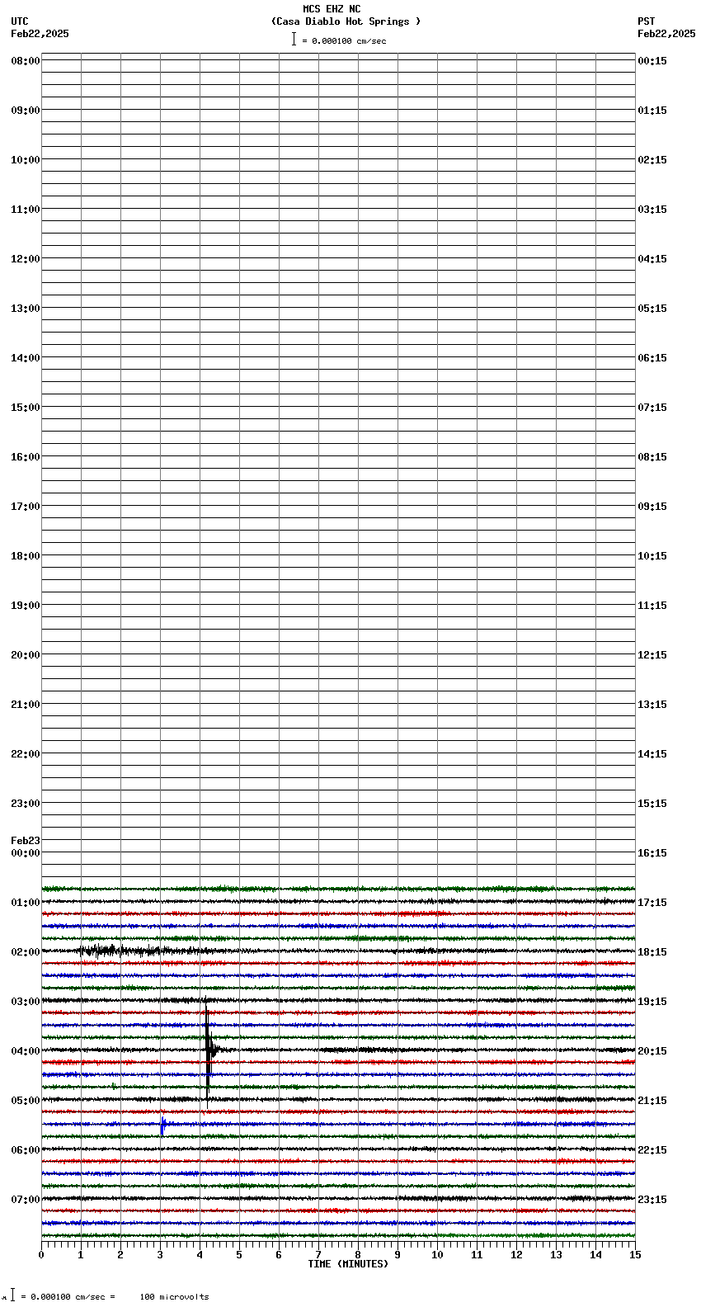Viewport: 701px width, 1307px height.
Task: Click the small blue event spike after 05:00
Action: tap(162, 1125)
